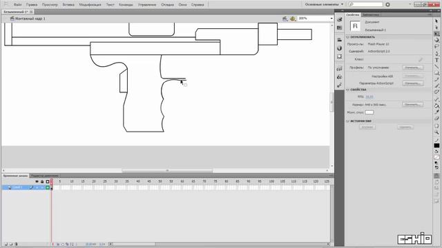Toggle Layer 1 visibility dot
The height and width of the screenshot is (248, 442).
click(37, 187)
